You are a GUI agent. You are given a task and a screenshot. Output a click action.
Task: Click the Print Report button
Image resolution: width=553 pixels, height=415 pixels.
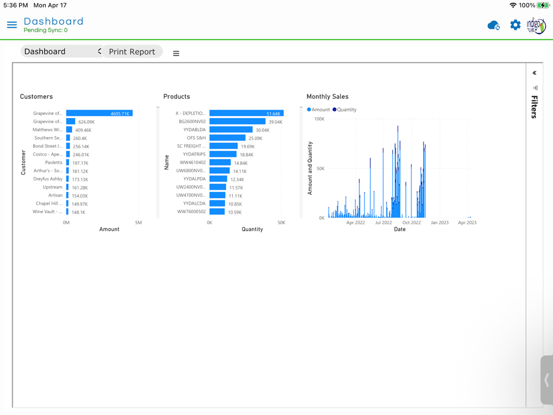click(132, 51)
